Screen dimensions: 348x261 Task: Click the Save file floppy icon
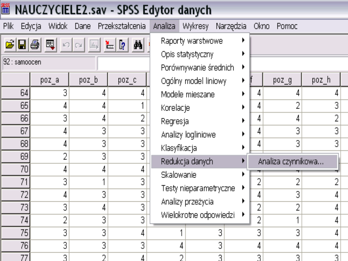click(22, 44)
